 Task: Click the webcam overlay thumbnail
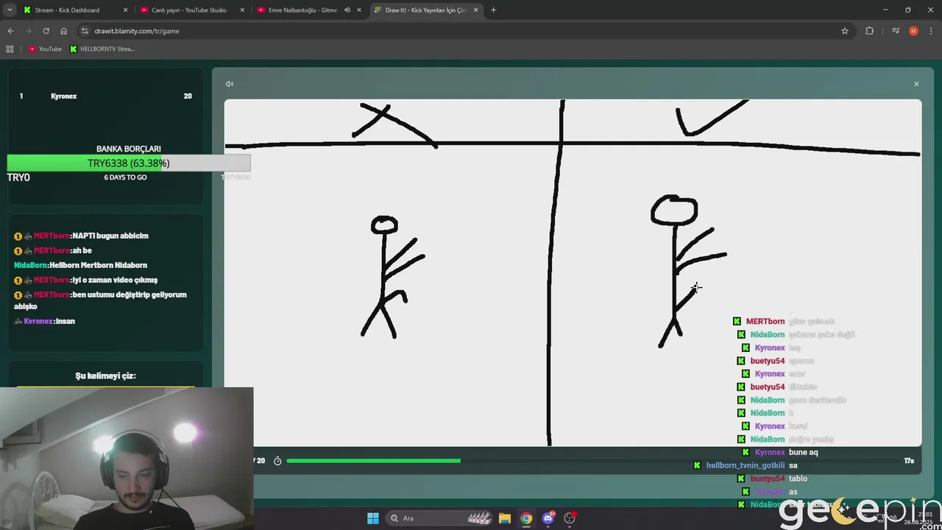click(127, 459)
